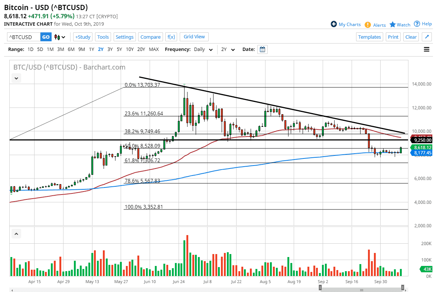Collapse the volume panel chevron
This screenshot has width=440, height=292.
[16, 234]
